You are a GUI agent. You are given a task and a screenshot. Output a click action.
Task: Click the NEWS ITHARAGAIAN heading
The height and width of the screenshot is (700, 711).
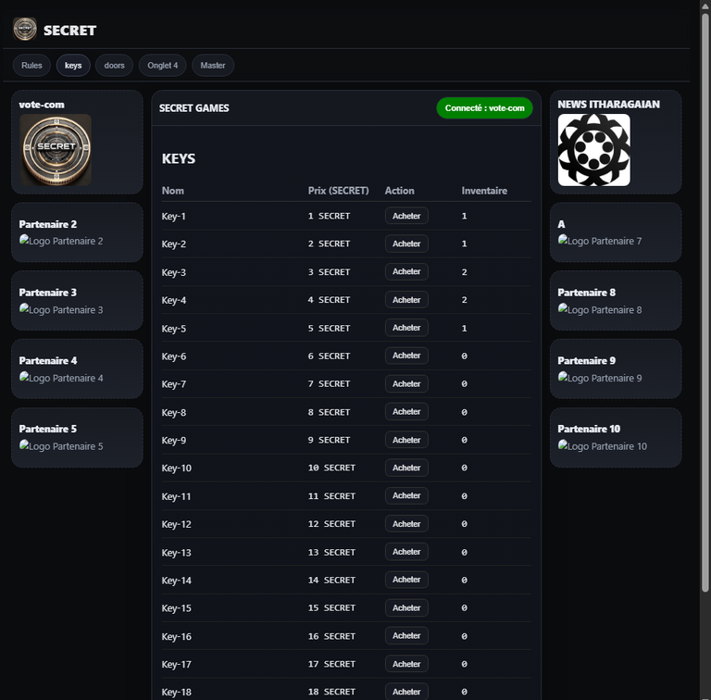pyautogui.click(x=608, y=105)
